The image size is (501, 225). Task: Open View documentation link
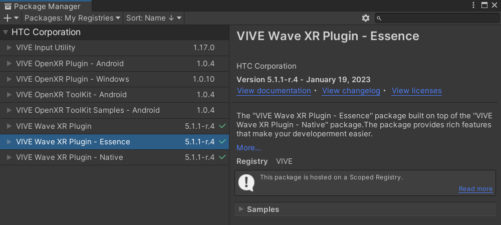[274, 91]
